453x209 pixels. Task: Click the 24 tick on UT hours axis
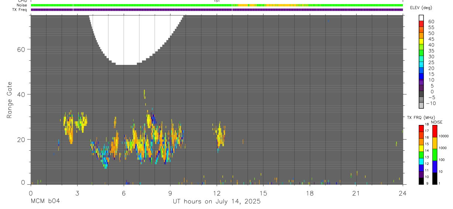pos(402,193)
